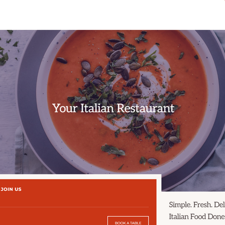
Task: Click the BOOK A TABLE button
Action: pyautogui.click(x=128, y=221)
